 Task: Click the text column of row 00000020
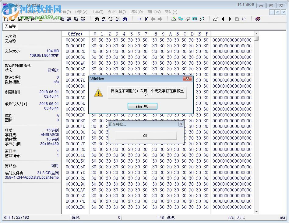232,52
